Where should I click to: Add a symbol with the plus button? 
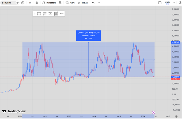tap(23, 3)
